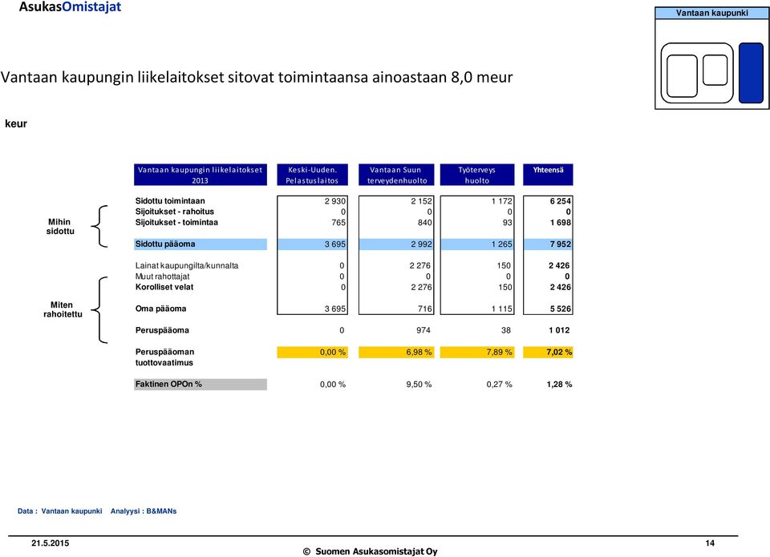Click the 'Miten rahoitettu' group label

tap(63, 309)
